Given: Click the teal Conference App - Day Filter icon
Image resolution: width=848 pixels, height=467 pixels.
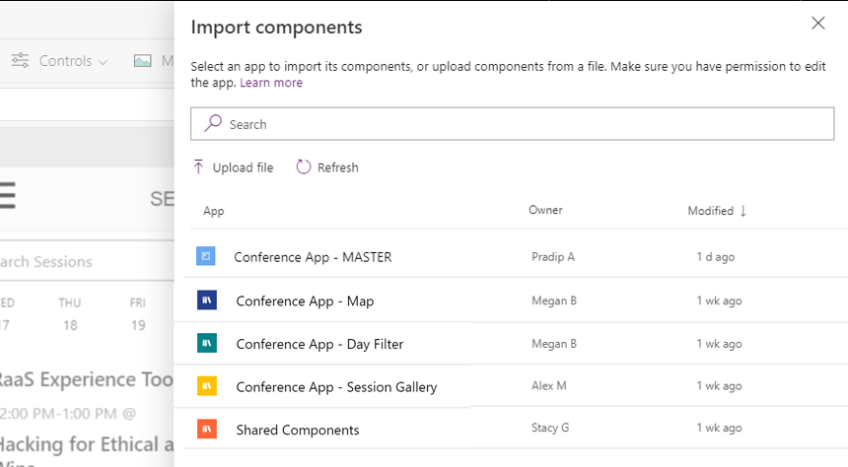Looking at the screenshot, I should [x=206, y=344].
